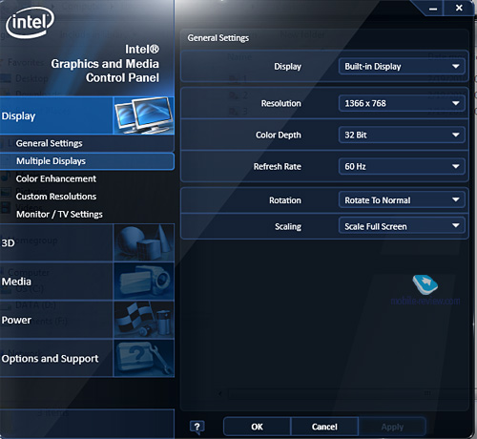The width and height of the screenshot is (477, 439).
Task: Click the Apply button
Action: pos(392,427)
